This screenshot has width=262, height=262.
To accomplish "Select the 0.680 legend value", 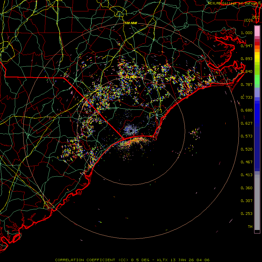I will [247, 110].
